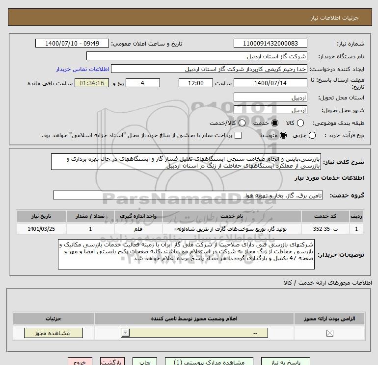Click اعلام وضعیت مجوز توسط تامین کننده header
Viewport: 378px width, 365px height.
pos(194,319)
